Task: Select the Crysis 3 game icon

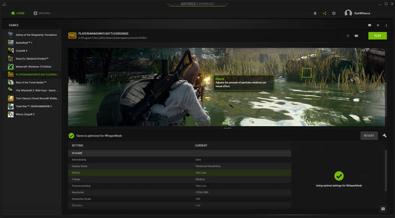Action: click(x=10, y=51)
